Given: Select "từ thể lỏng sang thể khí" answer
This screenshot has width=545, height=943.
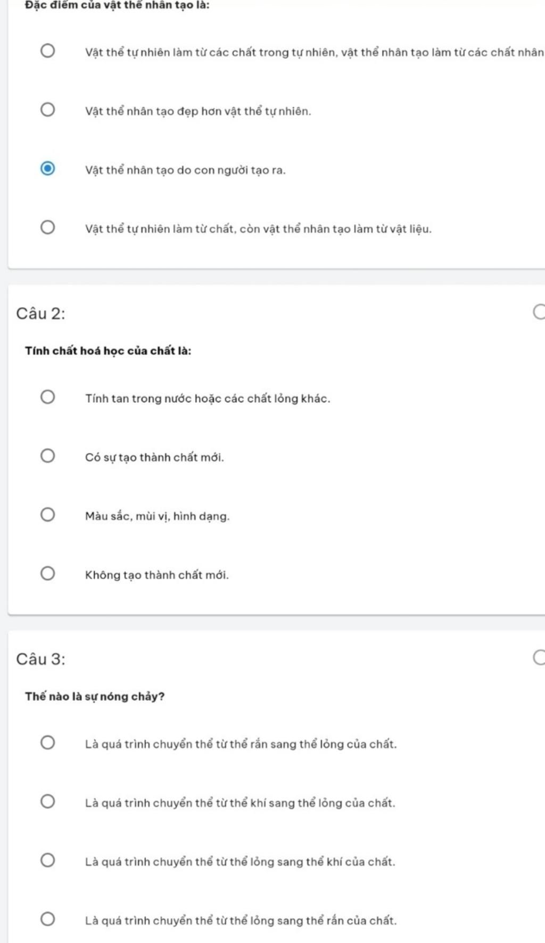Looking at the screenshot, I should [x=47, y=860].
